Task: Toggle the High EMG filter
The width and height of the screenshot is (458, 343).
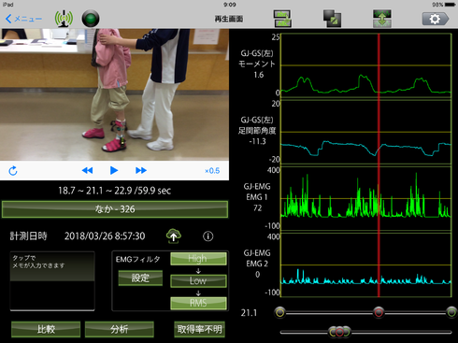Action: pos(198,259)
